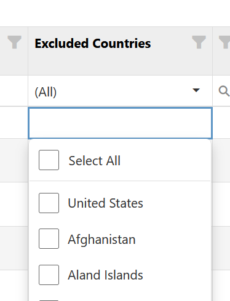Choose the Afghanistan entry label

[101, 240]
